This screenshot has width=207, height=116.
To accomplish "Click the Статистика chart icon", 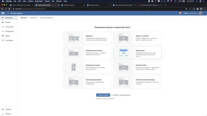I will coord(3,27).
